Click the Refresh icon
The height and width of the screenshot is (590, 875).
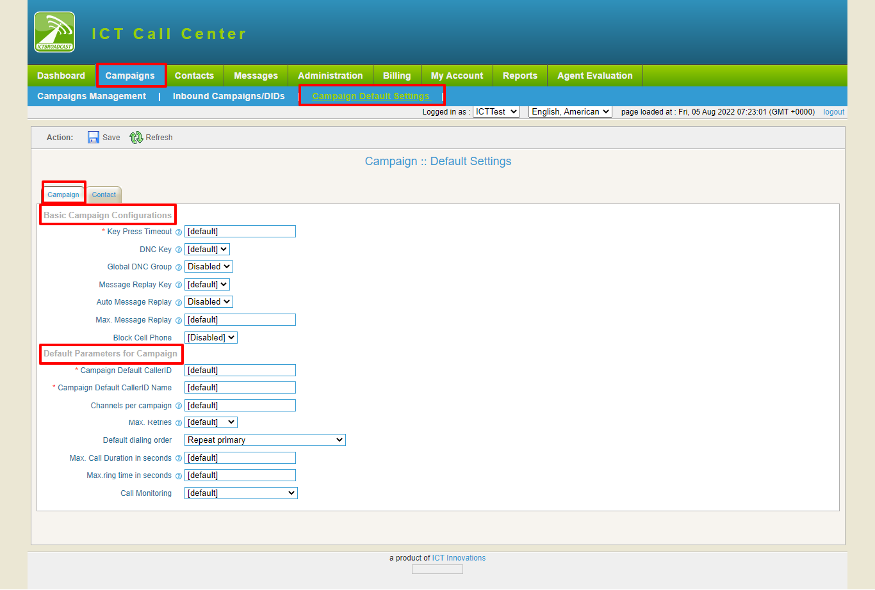pos(136,137)
